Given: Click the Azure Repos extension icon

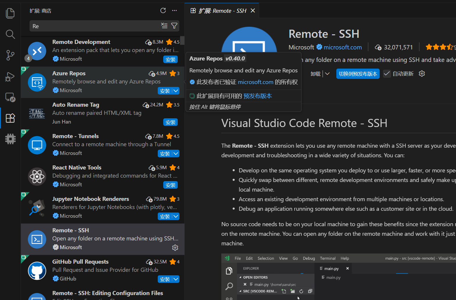Looking at the screenshot, I should 37,83.
